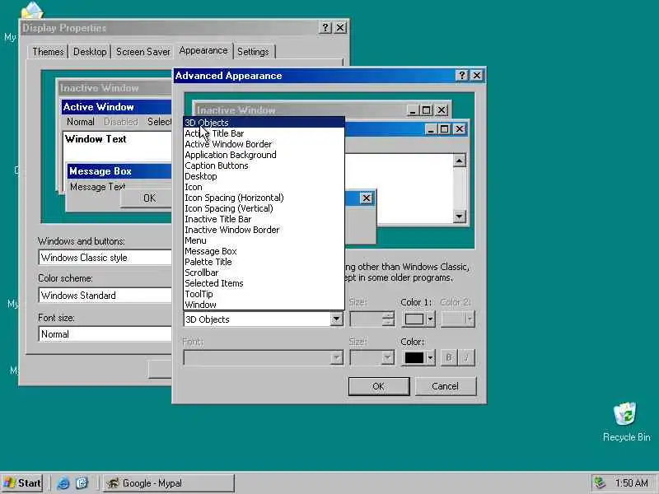Click active preview window minimize button

(x=430, y=129)
